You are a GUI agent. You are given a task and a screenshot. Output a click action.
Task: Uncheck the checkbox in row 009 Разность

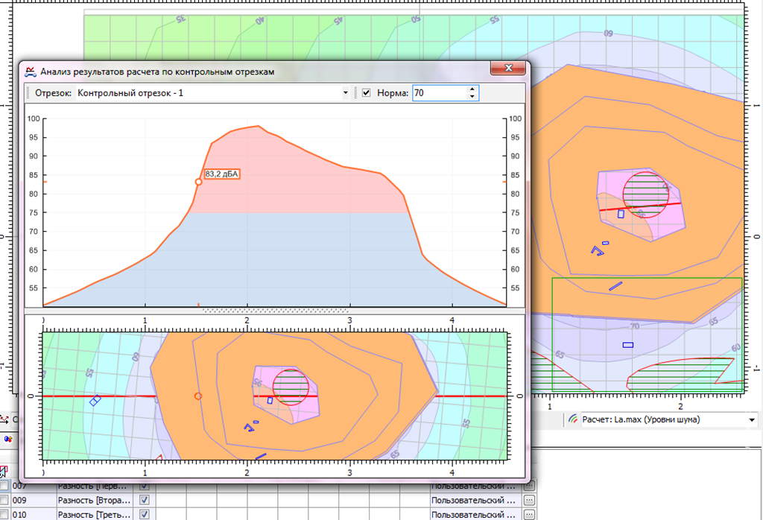tap(145, 500)
